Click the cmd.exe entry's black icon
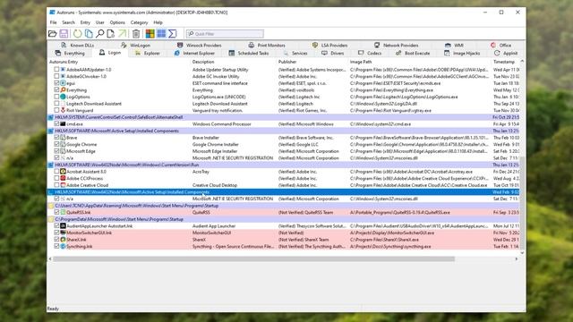The image size is (573, 322). click(x=63, y=124)
